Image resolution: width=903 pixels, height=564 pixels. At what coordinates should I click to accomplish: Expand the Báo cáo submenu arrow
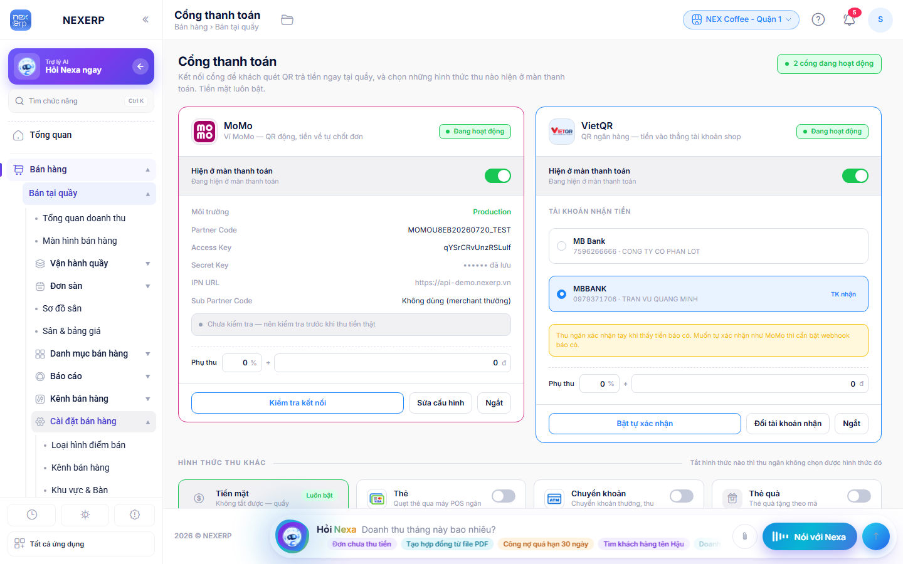pos(148,377)
